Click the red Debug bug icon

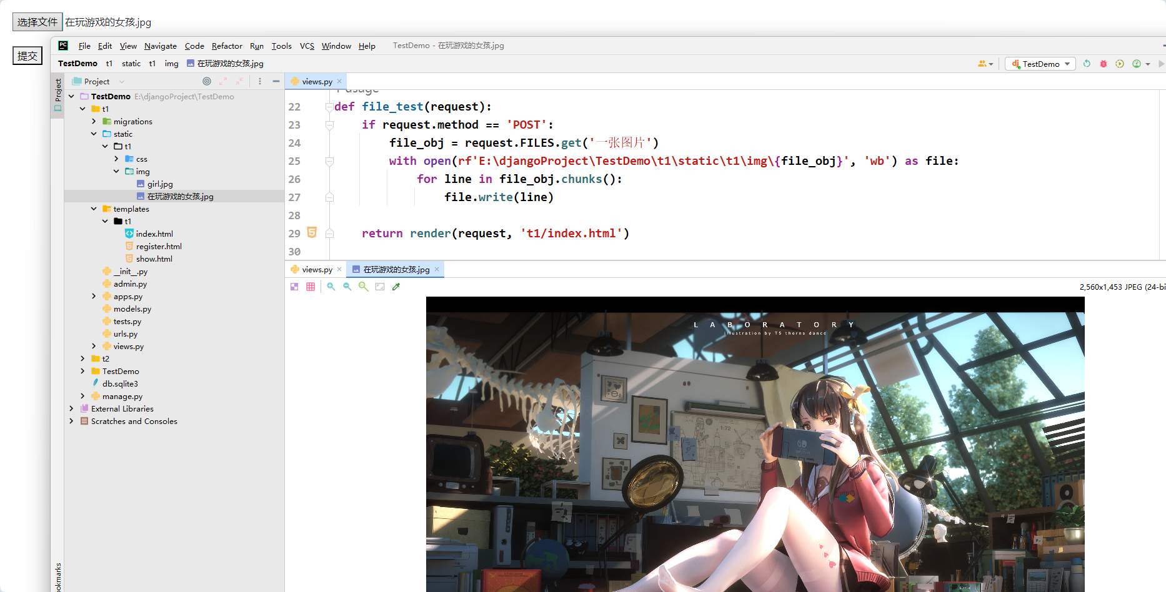(1104, 64)
